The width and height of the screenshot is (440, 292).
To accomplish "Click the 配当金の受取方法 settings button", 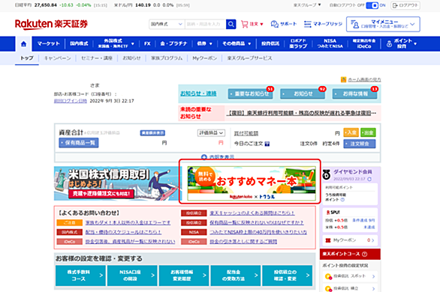I will pyautogui.click(x=236, y=276).
